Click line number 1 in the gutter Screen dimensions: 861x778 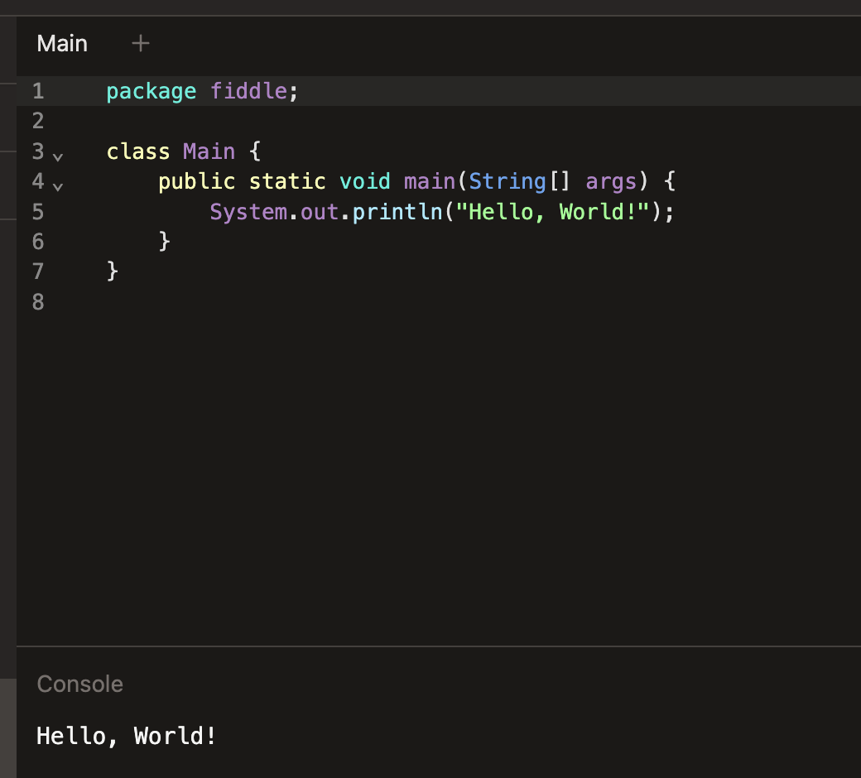(x=38, y=91)
